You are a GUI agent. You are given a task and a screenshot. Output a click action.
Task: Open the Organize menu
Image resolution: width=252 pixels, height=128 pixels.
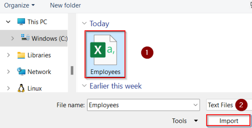click(x=19, y=5)
